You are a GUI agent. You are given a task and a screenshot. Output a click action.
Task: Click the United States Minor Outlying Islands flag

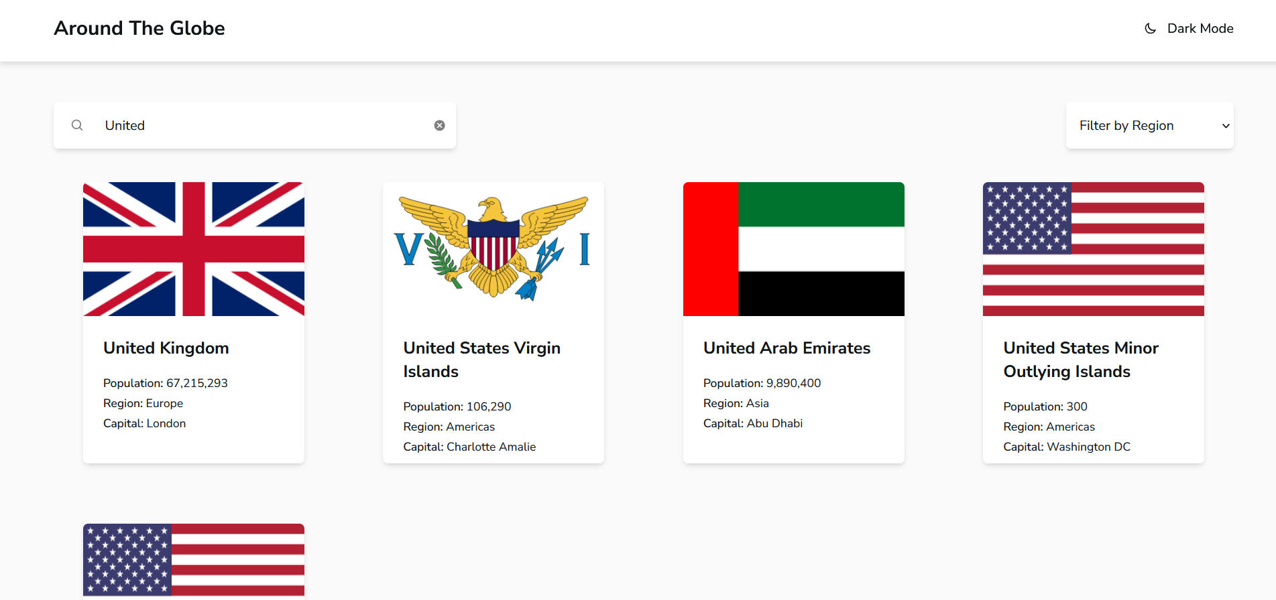(1094, 249)
